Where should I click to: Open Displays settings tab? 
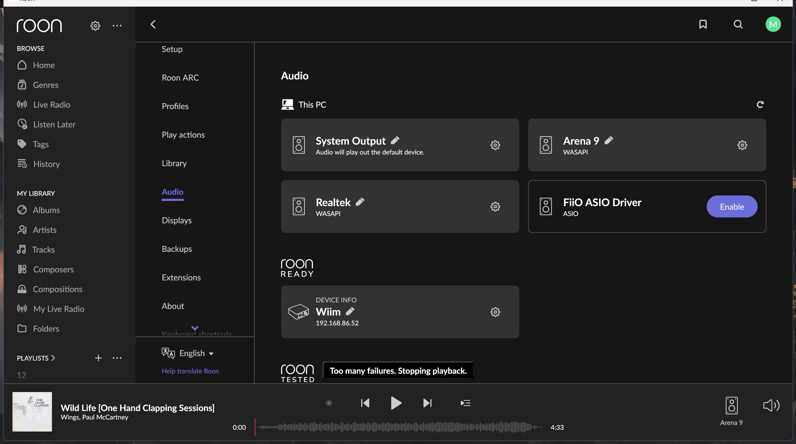[x=177, y=220]
